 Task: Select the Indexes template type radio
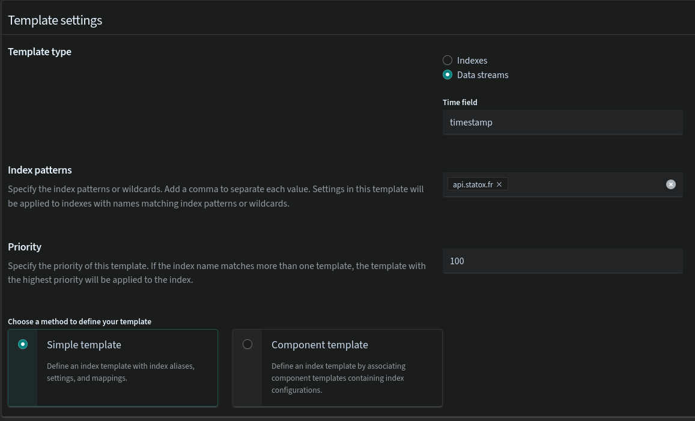[x=448, y=60]
